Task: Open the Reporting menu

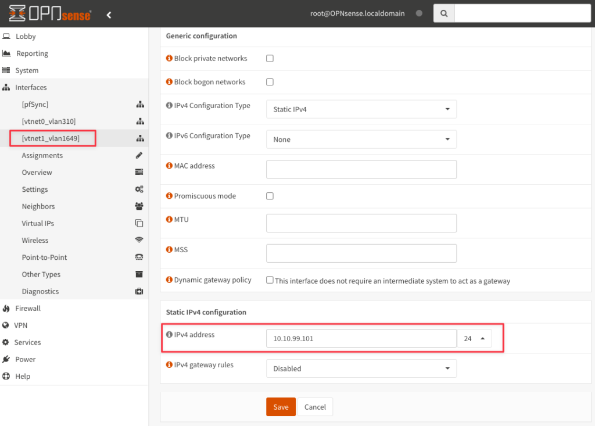Action: coord(33,53)
